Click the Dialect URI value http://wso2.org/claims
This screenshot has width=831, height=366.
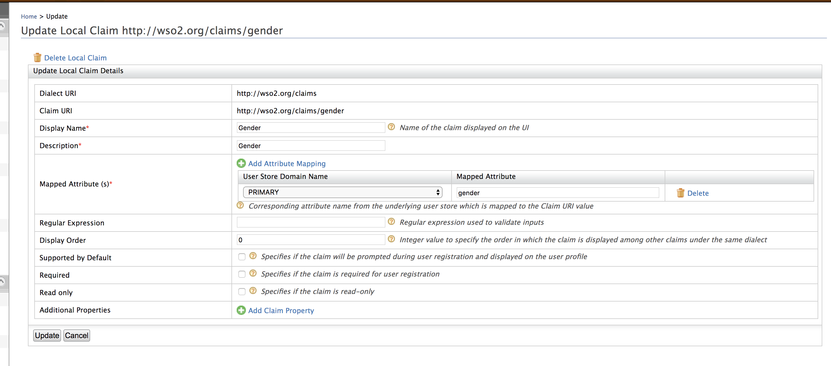tap(277, 94)
